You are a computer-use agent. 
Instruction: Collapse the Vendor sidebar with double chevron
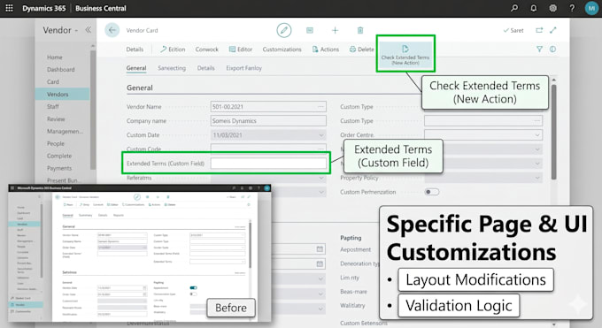click(89, 30)
